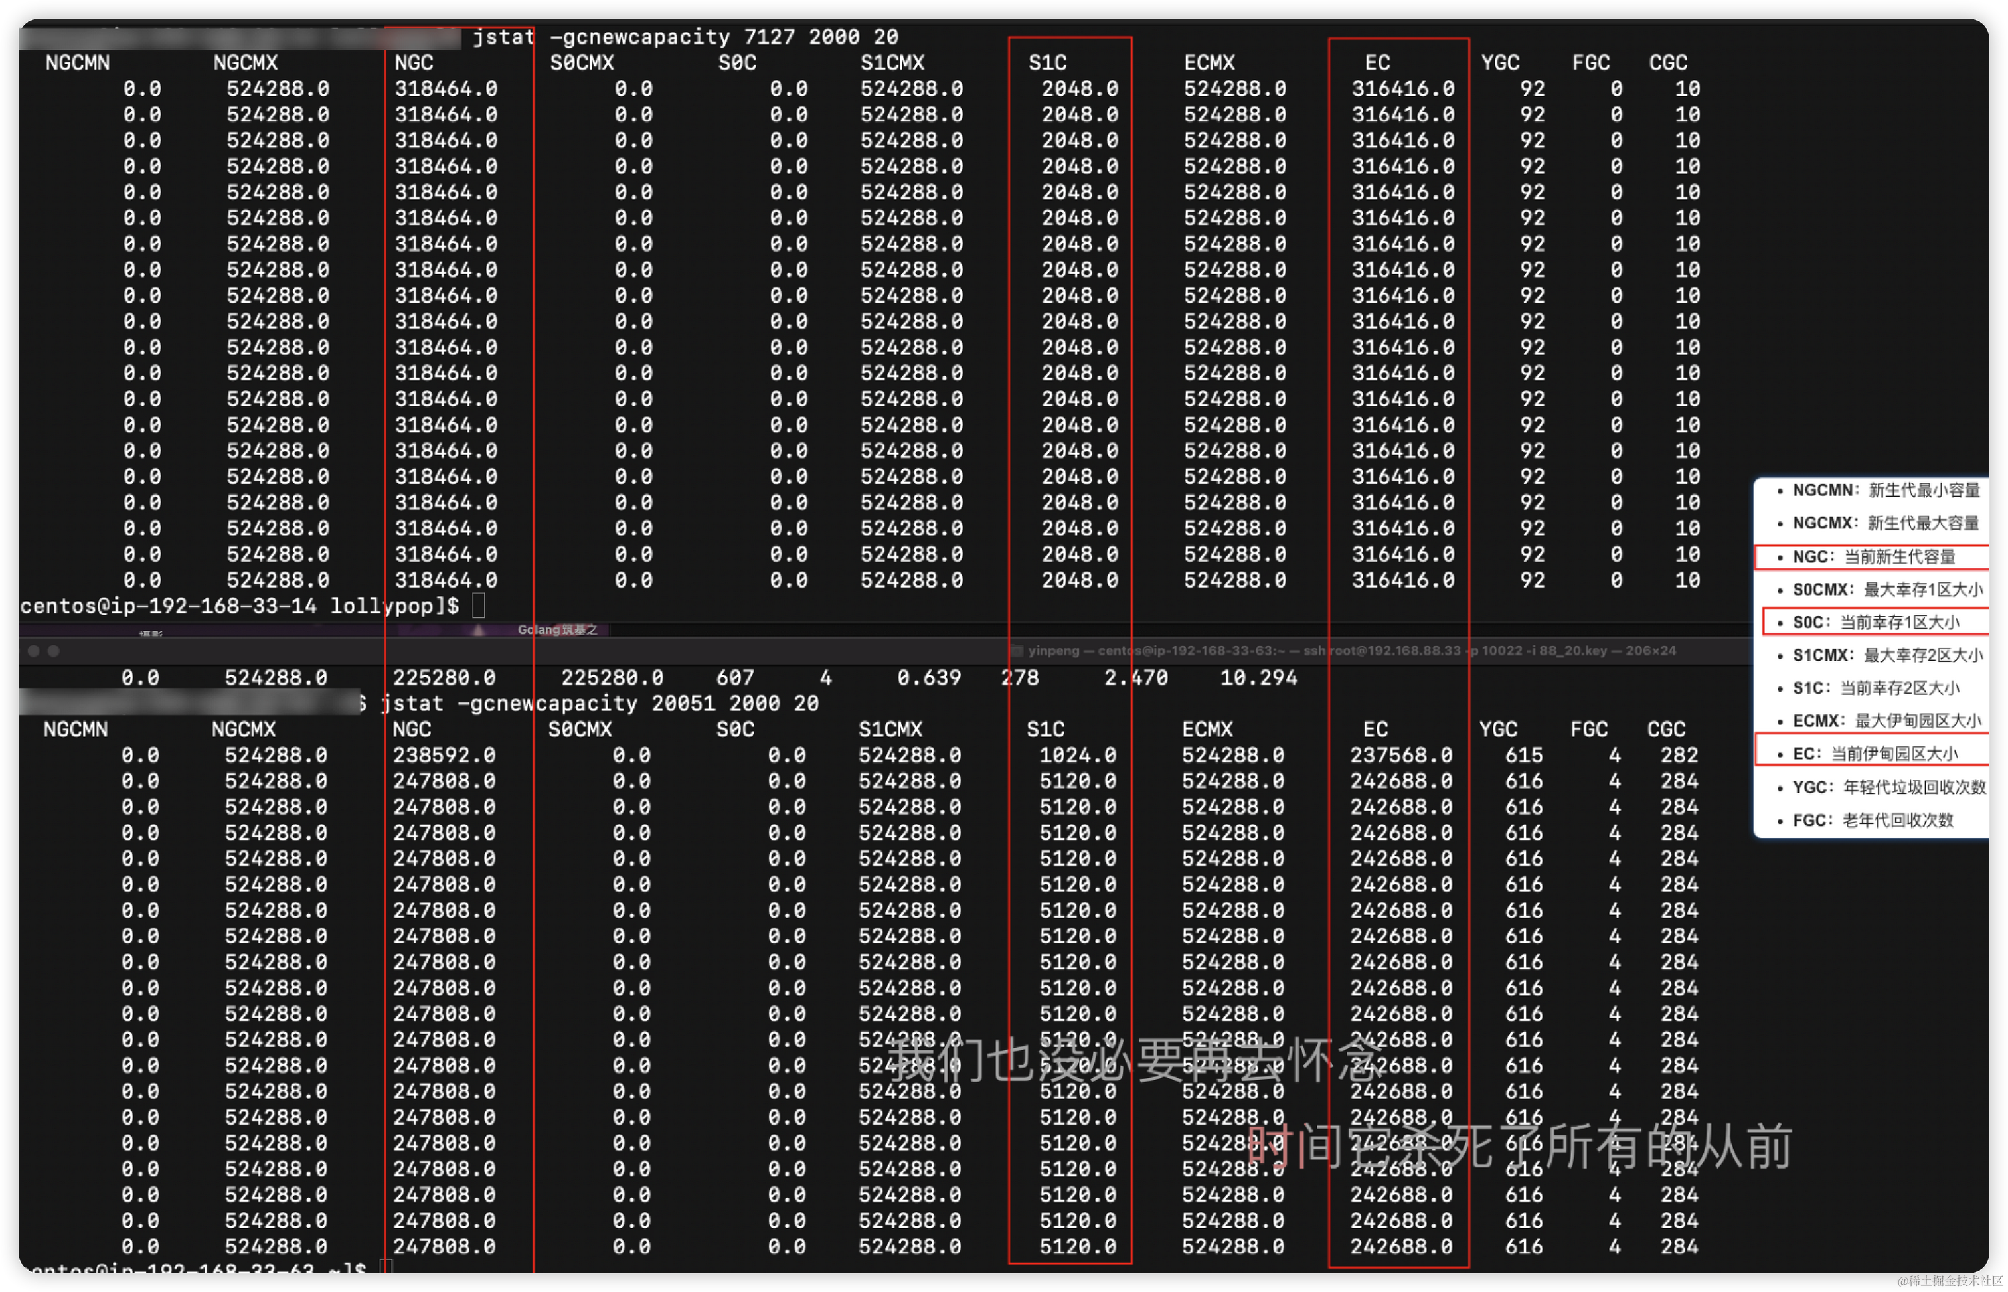Choose the S1CMX 最大幸存2区大小 legend entry

pos(1886,655)
